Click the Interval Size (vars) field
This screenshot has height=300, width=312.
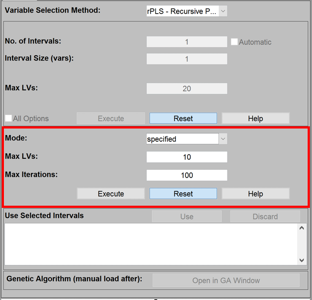(187, 59)
